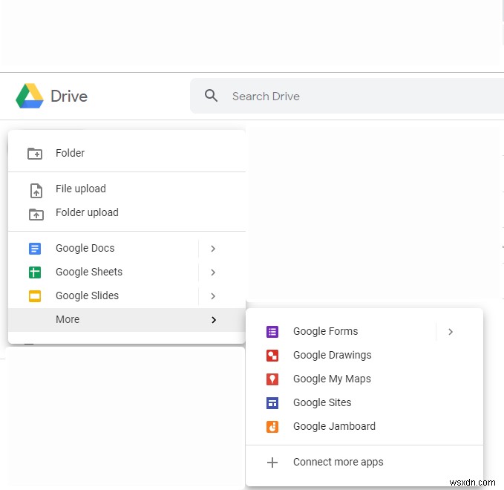Click the purple Google Forms icon
This screenshot has height=490, width=504.
272,331
